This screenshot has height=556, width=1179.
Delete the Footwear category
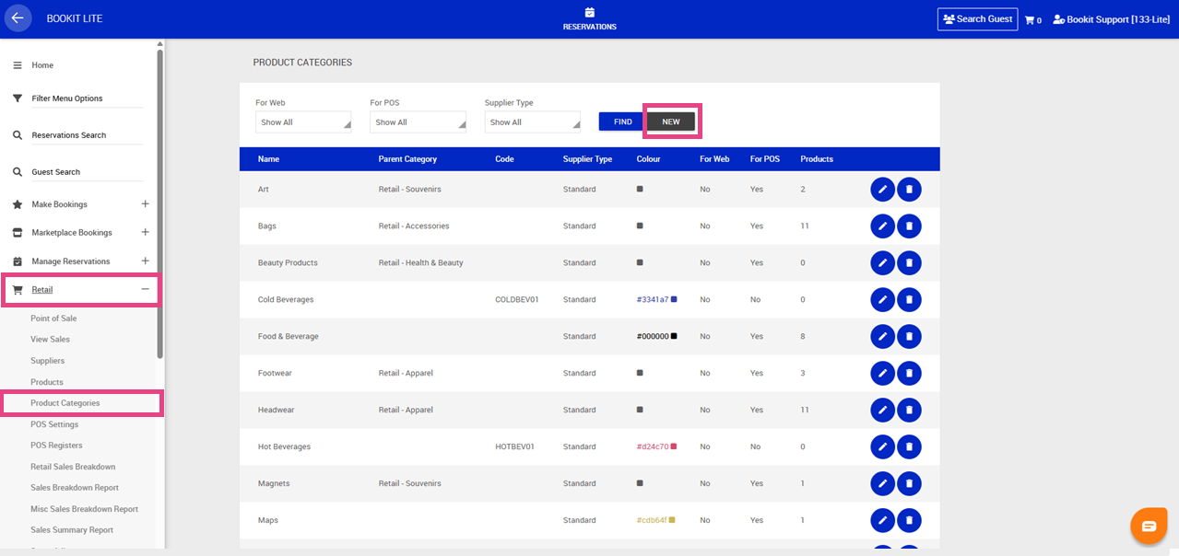pyautogui.click(x=909, y=374)
